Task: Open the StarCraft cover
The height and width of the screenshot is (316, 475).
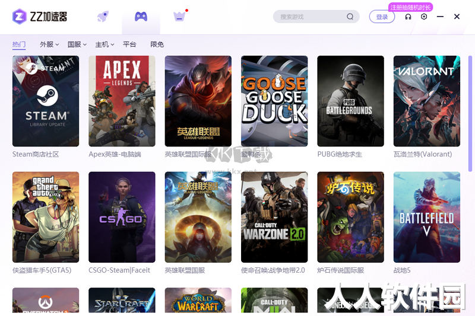Action: click(122, 300)
